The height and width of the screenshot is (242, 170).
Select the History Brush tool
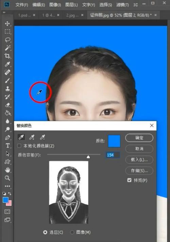coord(7,97)
